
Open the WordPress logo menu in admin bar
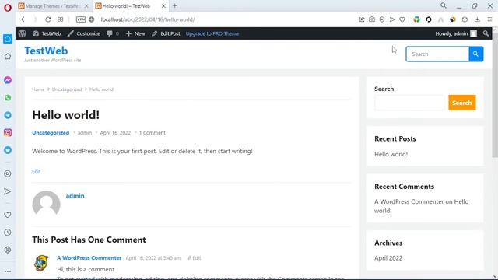point(23,33)
